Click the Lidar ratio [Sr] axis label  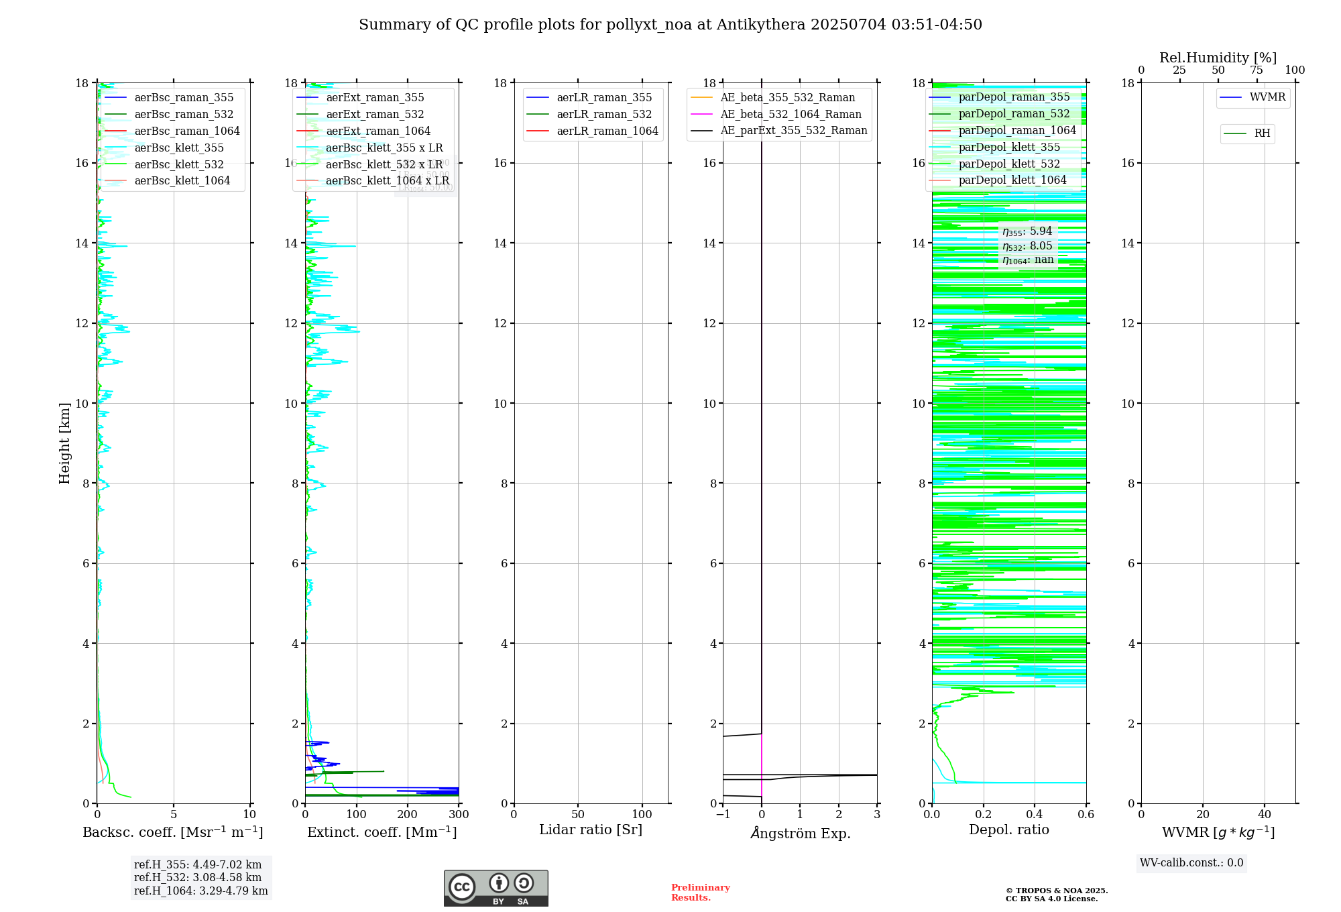click(591, 830)
